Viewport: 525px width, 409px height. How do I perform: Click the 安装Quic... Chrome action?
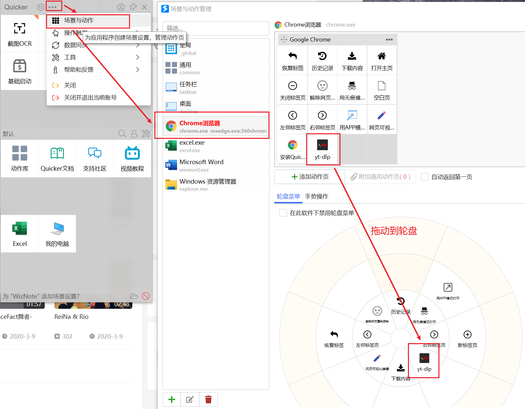293,149
